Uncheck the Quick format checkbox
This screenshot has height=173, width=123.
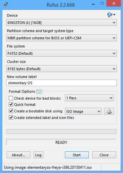point(11,105)
